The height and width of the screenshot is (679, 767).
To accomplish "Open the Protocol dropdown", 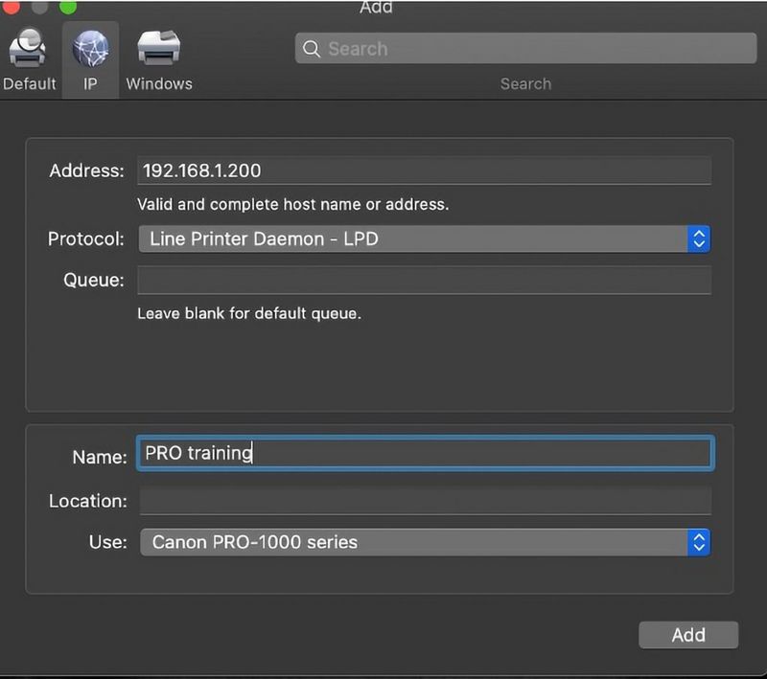I will [x=425, y=238].
